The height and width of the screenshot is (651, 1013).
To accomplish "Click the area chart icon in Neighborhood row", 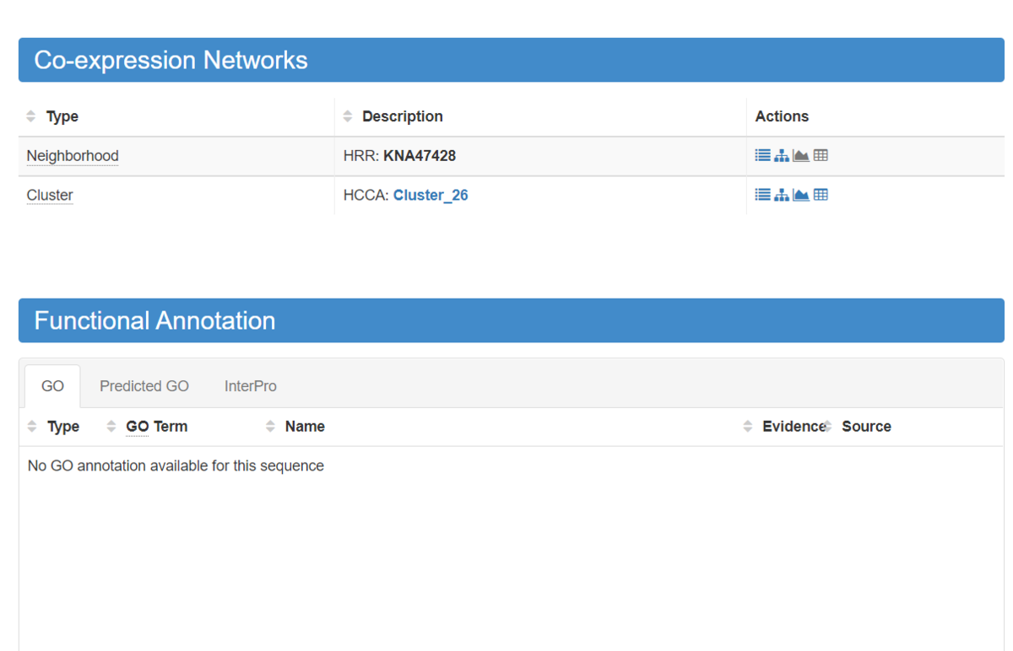I will tap(801, 155).
